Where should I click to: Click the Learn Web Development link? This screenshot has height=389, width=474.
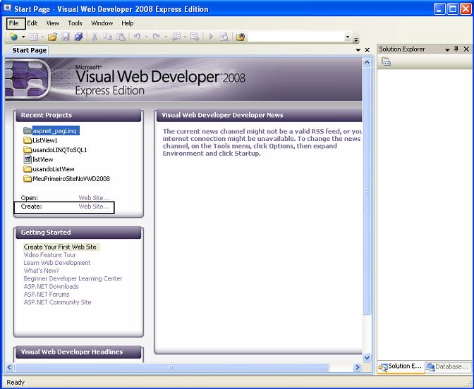click(57, 263)
